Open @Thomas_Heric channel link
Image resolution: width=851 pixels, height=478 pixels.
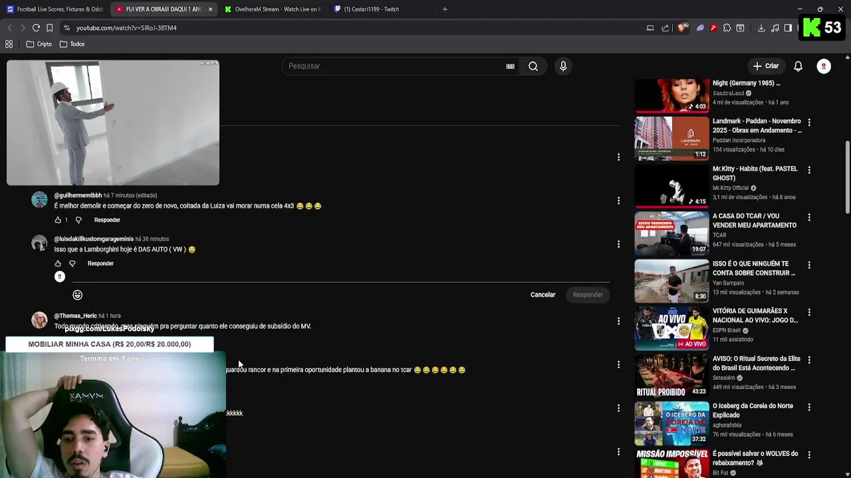75,316
